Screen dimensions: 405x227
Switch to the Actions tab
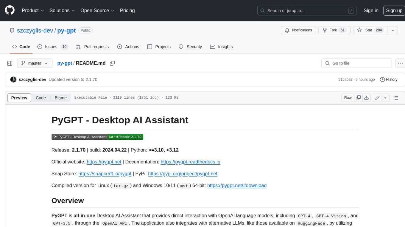128,47
